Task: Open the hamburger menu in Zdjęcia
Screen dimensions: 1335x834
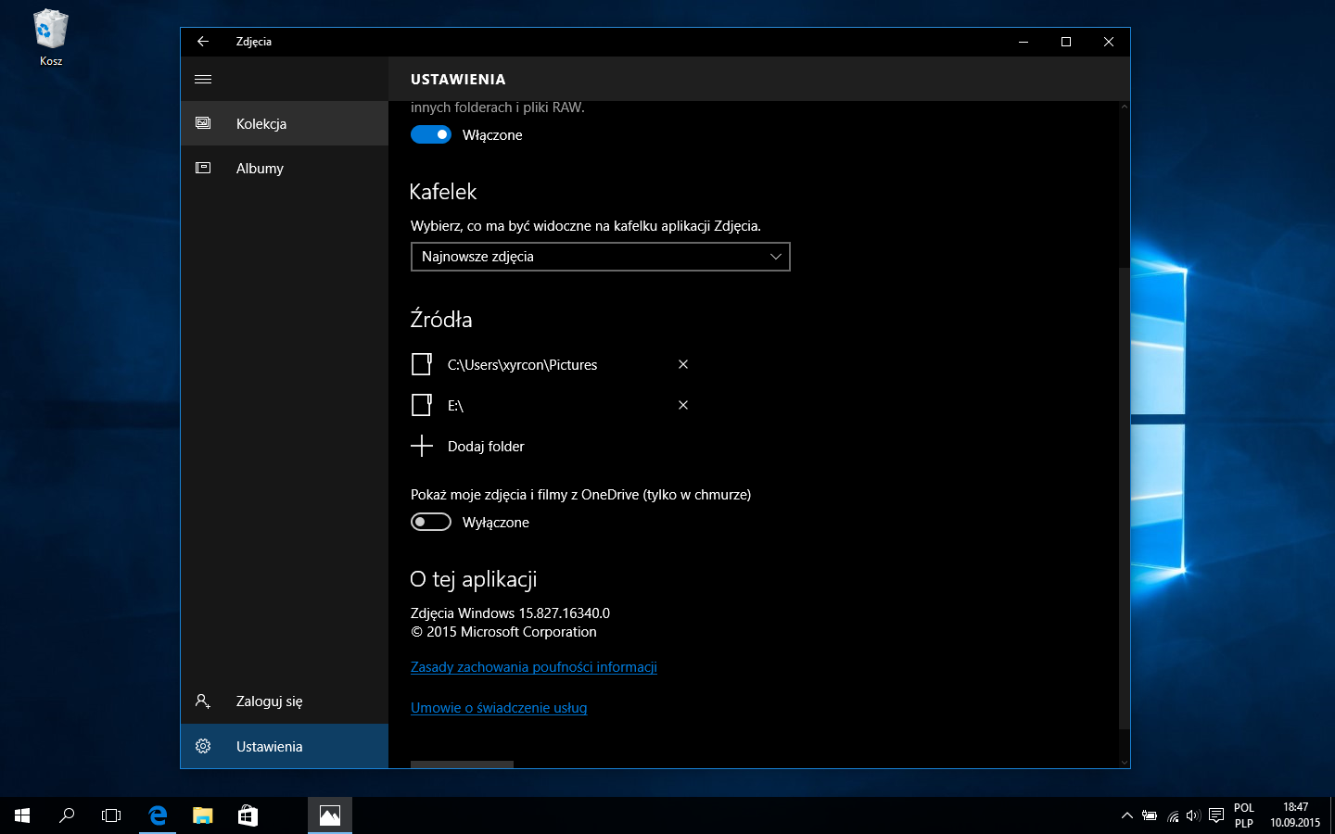Action: 203,79
